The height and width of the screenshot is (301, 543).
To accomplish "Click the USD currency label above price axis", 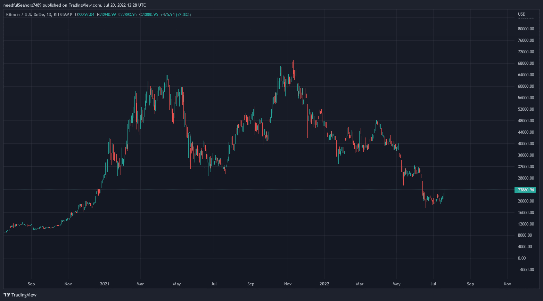I will [521, 14].
